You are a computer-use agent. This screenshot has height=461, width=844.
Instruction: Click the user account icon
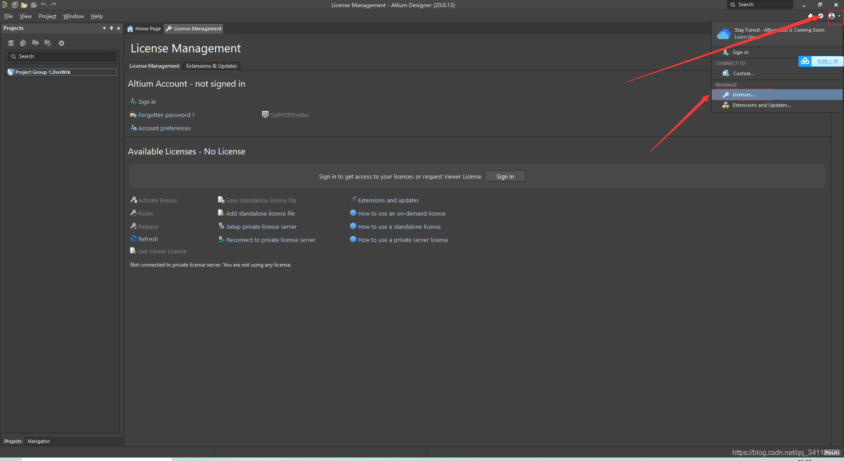coord(832,16)
